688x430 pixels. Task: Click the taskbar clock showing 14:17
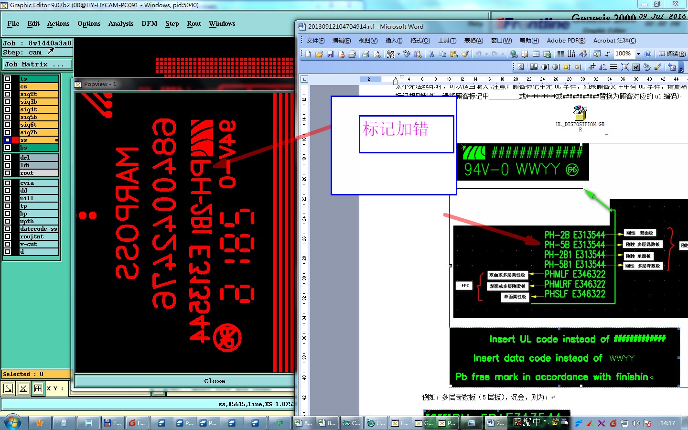667,423
